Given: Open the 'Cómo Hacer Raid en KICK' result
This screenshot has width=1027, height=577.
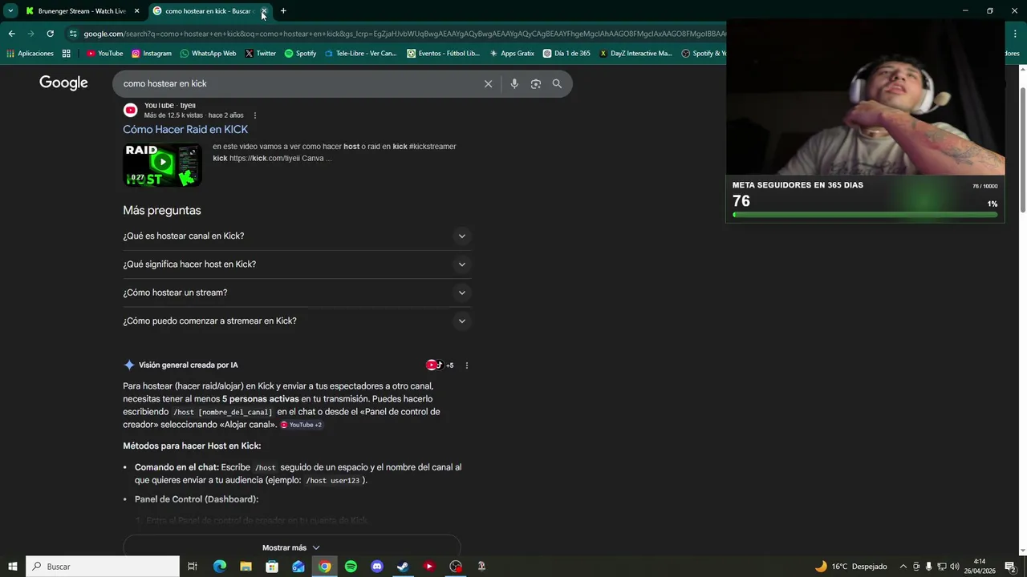Looking at the screenshot, I should pos(185,129).
